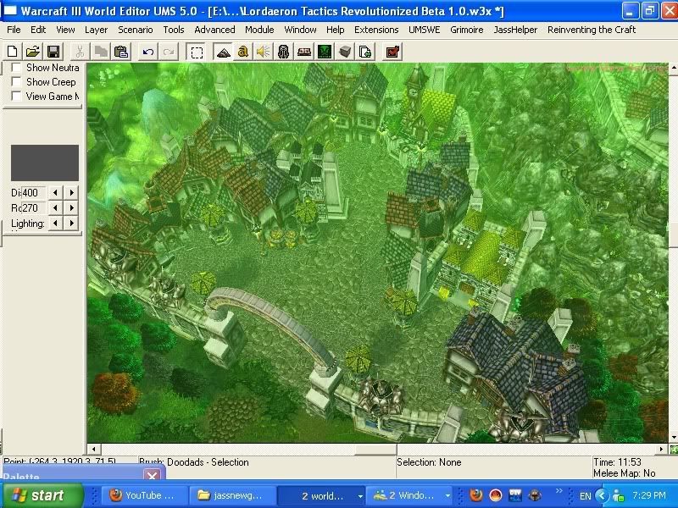
Task: Open the Reinventing the Craft menu
Action: coord(592,30)
